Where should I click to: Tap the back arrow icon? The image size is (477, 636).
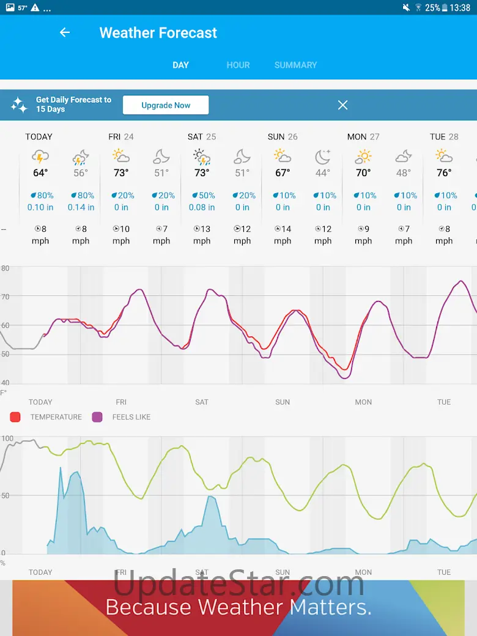click(x=65, y=33)
